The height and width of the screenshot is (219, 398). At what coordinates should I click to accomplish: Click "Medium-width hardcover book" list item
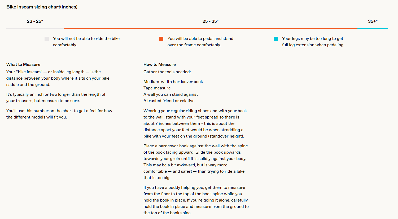173,82
